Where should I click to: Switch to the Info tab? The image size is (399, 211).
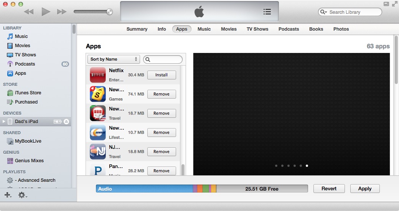[162, 29]
